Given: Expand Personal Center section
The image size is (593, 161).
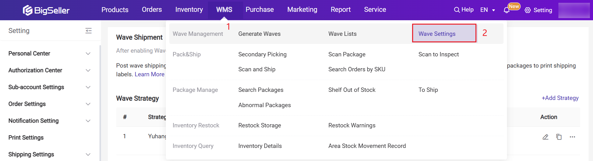Looking at the screenshot, I should (88, 54).
